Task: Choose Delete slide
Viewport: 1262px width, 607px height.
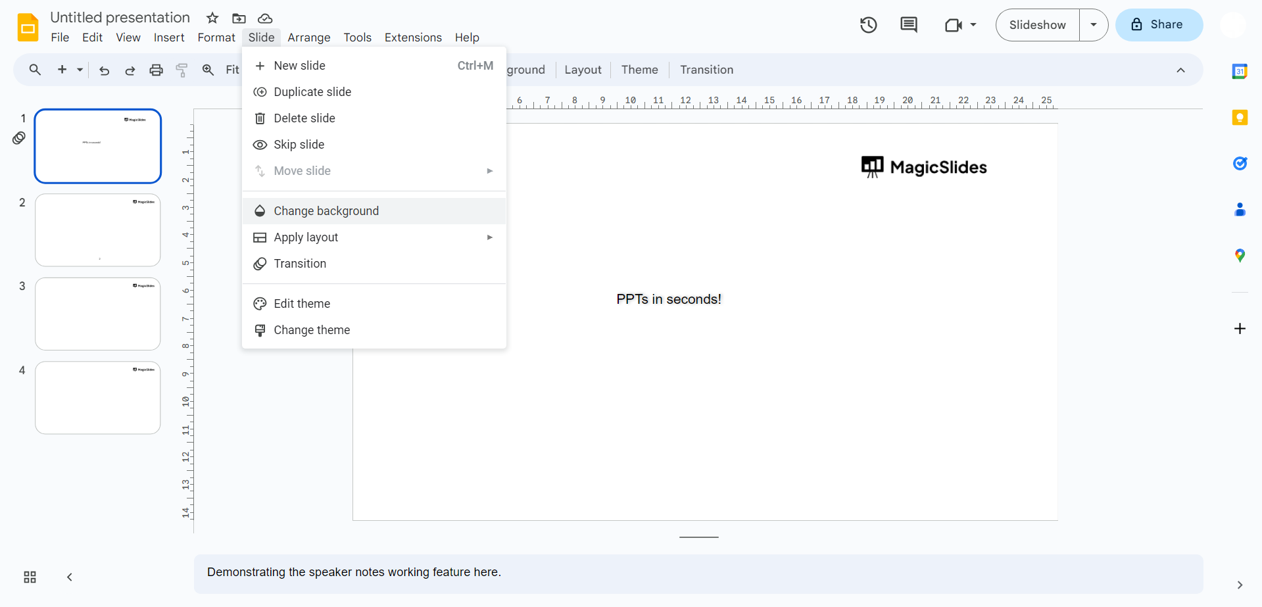Action: pos(374,118)
